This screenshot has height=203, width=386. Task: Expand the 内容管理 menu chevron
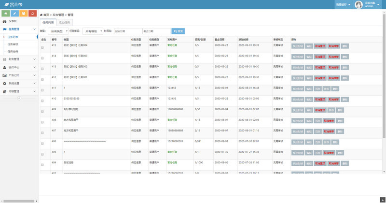coord(34,91)
